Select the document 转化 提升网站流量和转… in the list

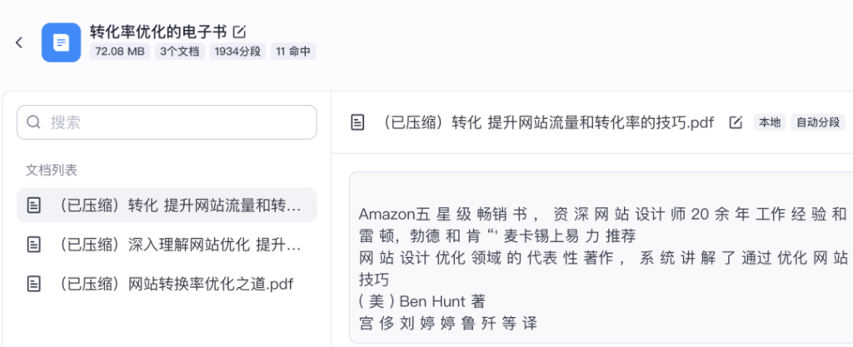(167, 206)
